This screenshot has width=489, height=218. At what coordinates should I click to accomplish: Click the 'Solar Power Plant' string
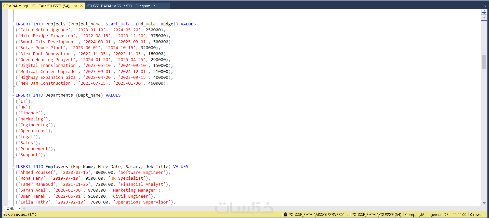42,48
